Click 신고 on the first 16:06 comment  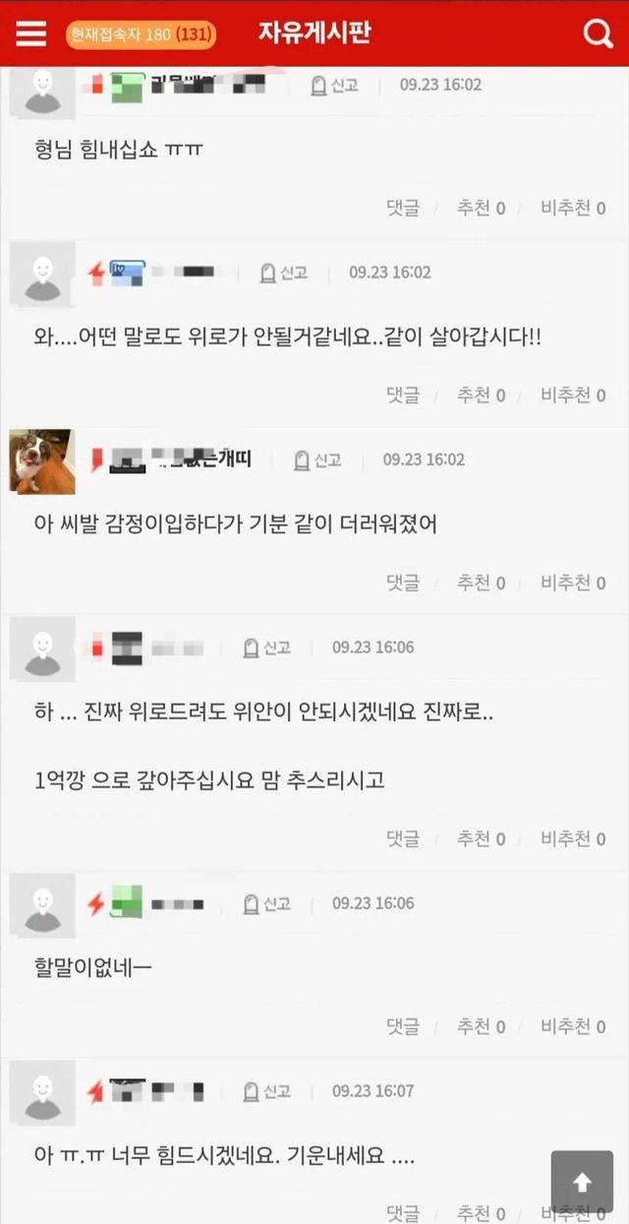tap(266, 647)
